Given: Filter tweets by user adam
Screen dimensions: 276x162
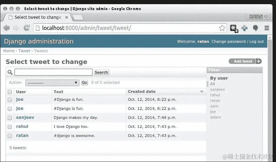Looking at the screenshot, I should [x=215, y=117].
